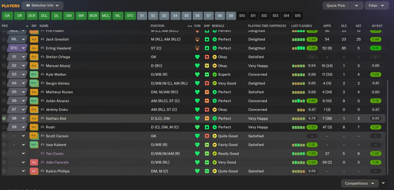
Task: Click Jack Grealish's match sharpness icon
Action: [x=207, y=39]
